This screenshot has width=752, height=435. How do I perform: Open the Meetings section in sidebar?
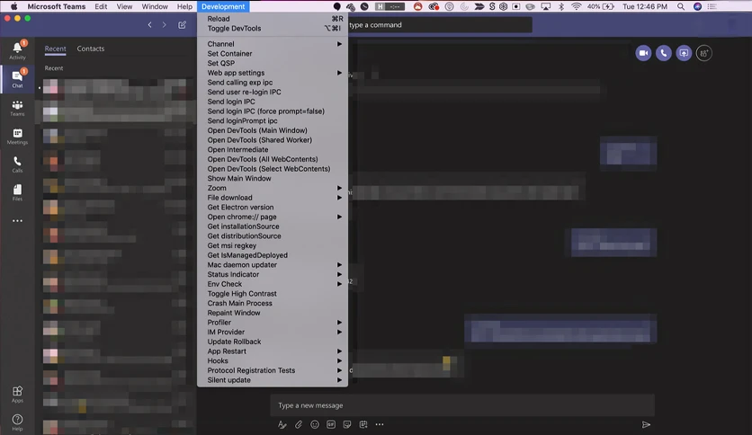(x=17, y=136)
